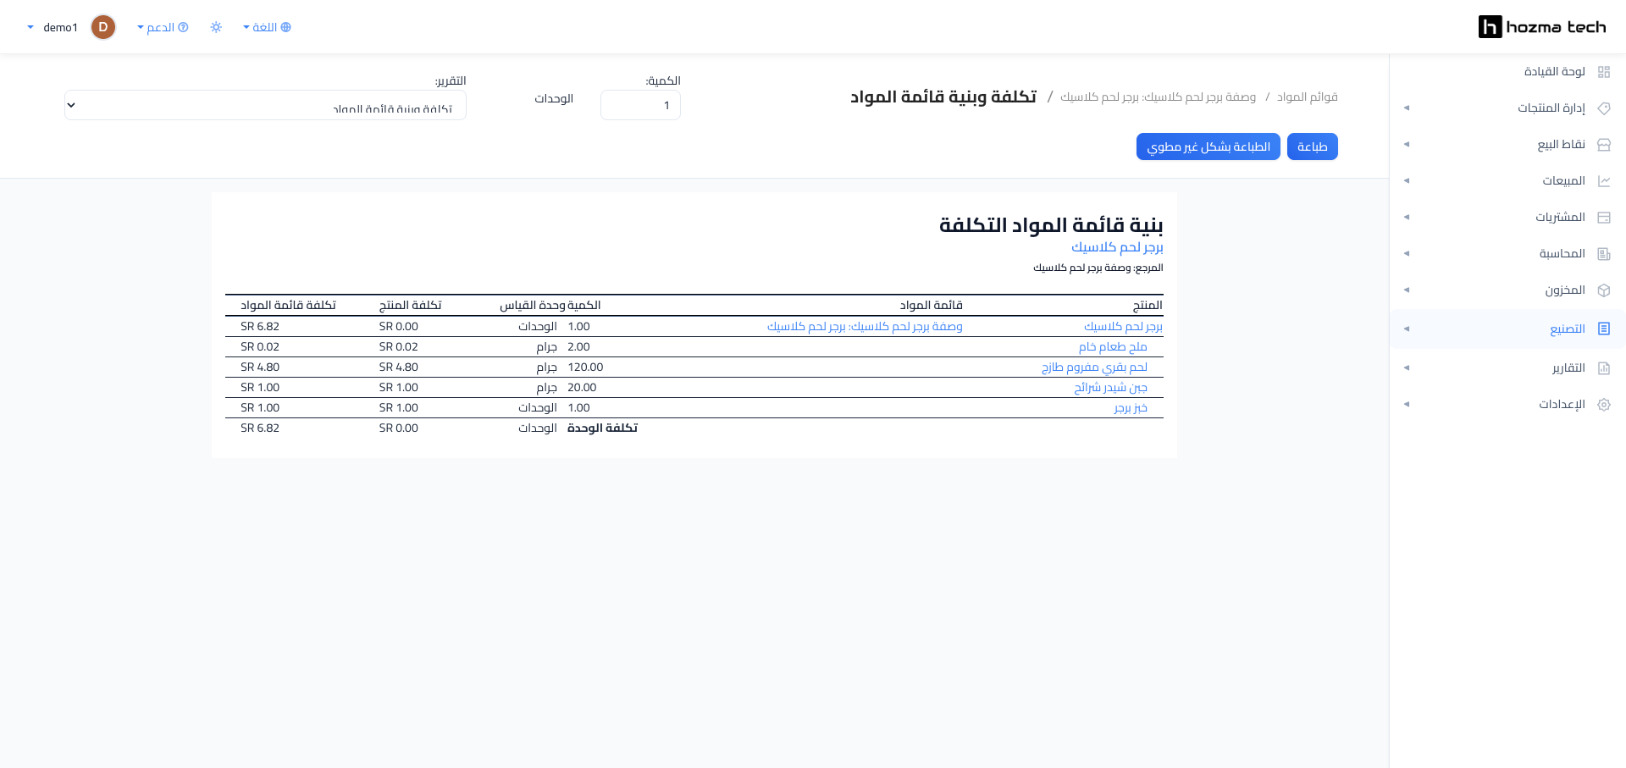Click the product management tag icon
The height and width of the screenshot is (768, 1626).
pos(1603,108)
